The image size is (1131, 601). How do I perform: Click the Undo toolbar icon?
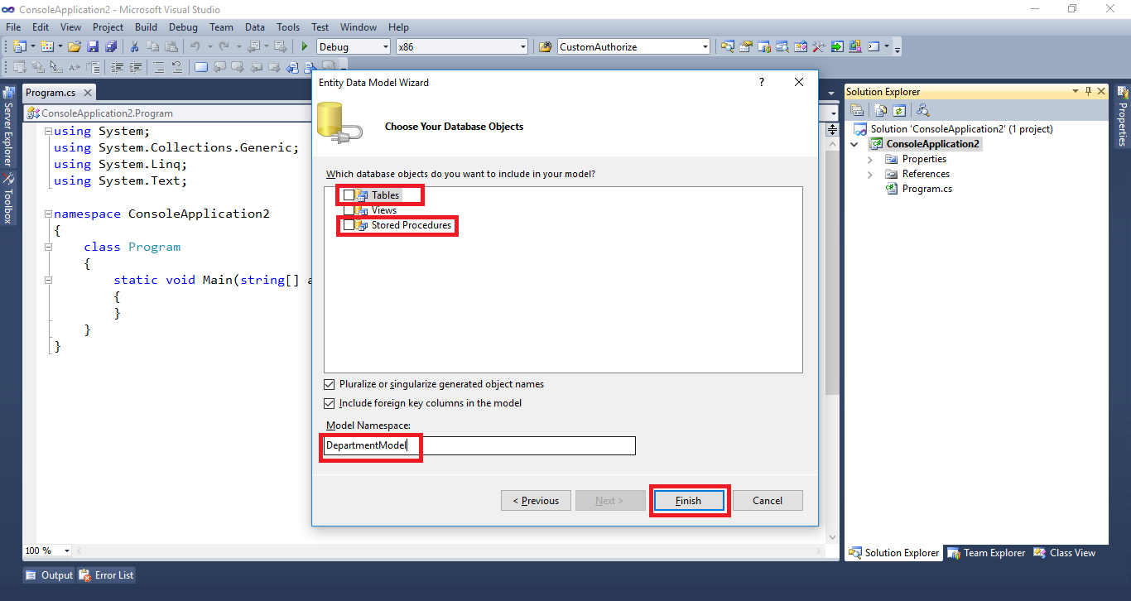(196, 46)
